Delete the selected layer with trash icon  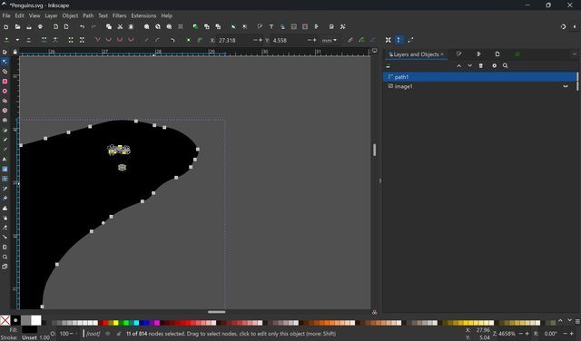click(481, 65)
